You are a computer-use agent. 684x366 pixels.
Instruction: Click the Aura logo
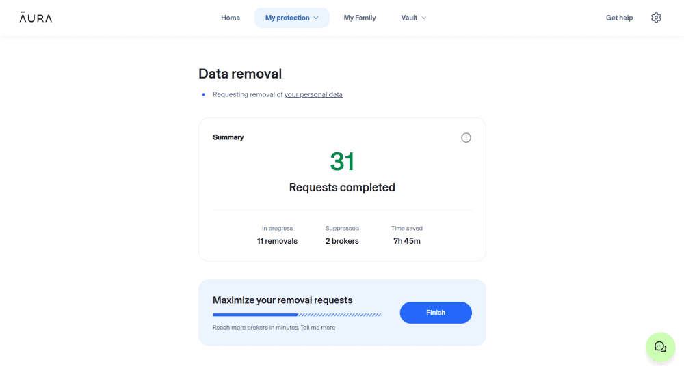coord(36,18)
